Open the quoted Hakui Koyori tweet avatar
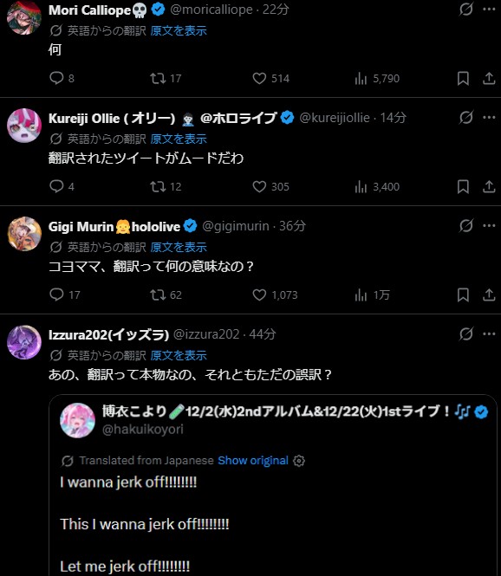This screenshot has width=501, height=576. (x=77, y=420)
